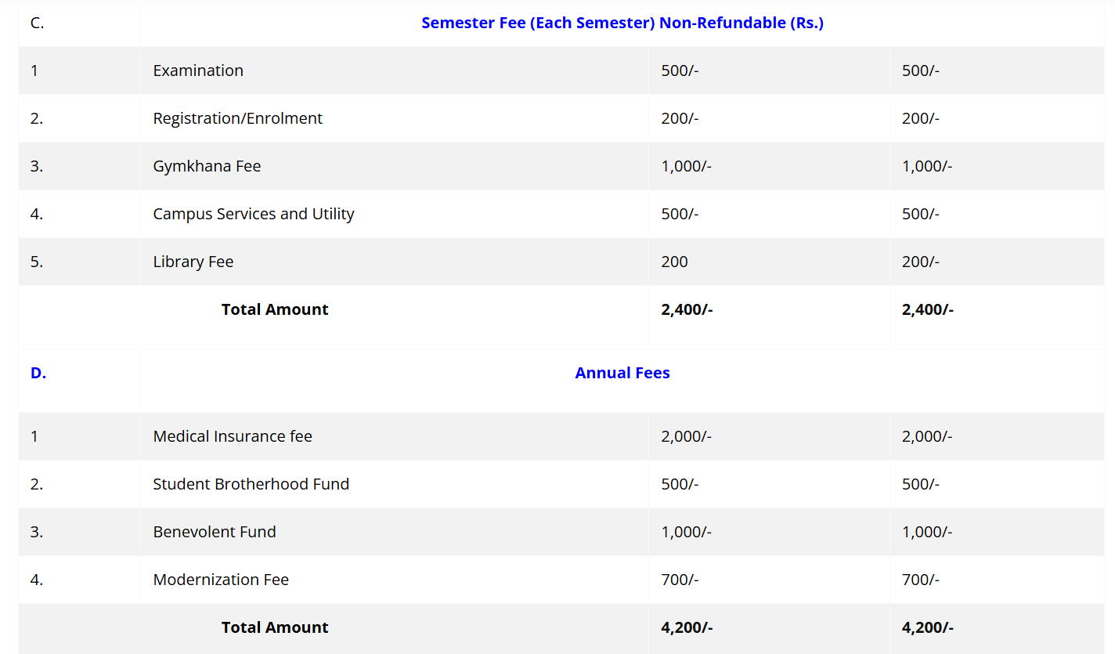Screen dimensions: 1115x654
Task: Select Total Amount label below Modernization Fee
Action: pos(275,627)
